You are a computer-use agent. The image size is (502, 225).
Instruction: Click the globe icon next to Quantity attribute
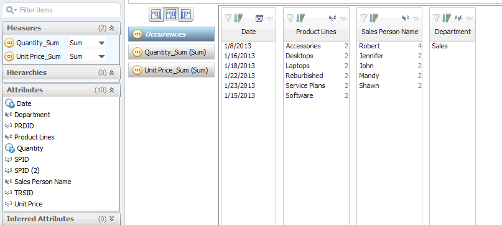pyautogui.click(x=10, y=148)
